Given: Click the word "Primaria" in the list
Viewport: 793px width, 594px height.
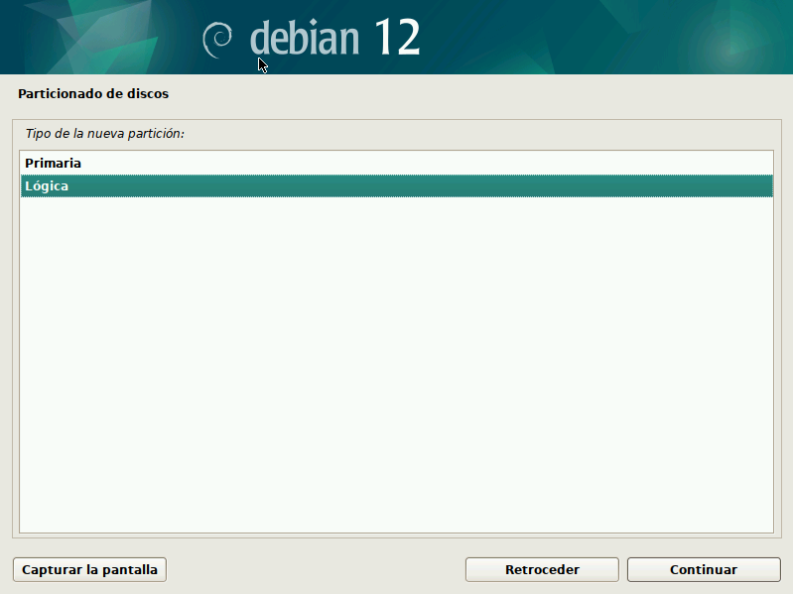Looking at the screenshot, I should coord(53,163).
